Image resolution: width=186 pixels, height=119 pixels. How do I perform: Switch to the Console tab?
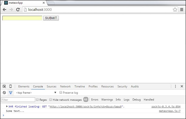coord(38,87)
